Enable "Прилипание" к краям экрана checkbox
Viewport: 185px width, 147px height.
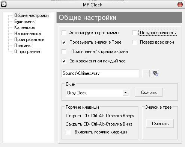click(64, 52)
